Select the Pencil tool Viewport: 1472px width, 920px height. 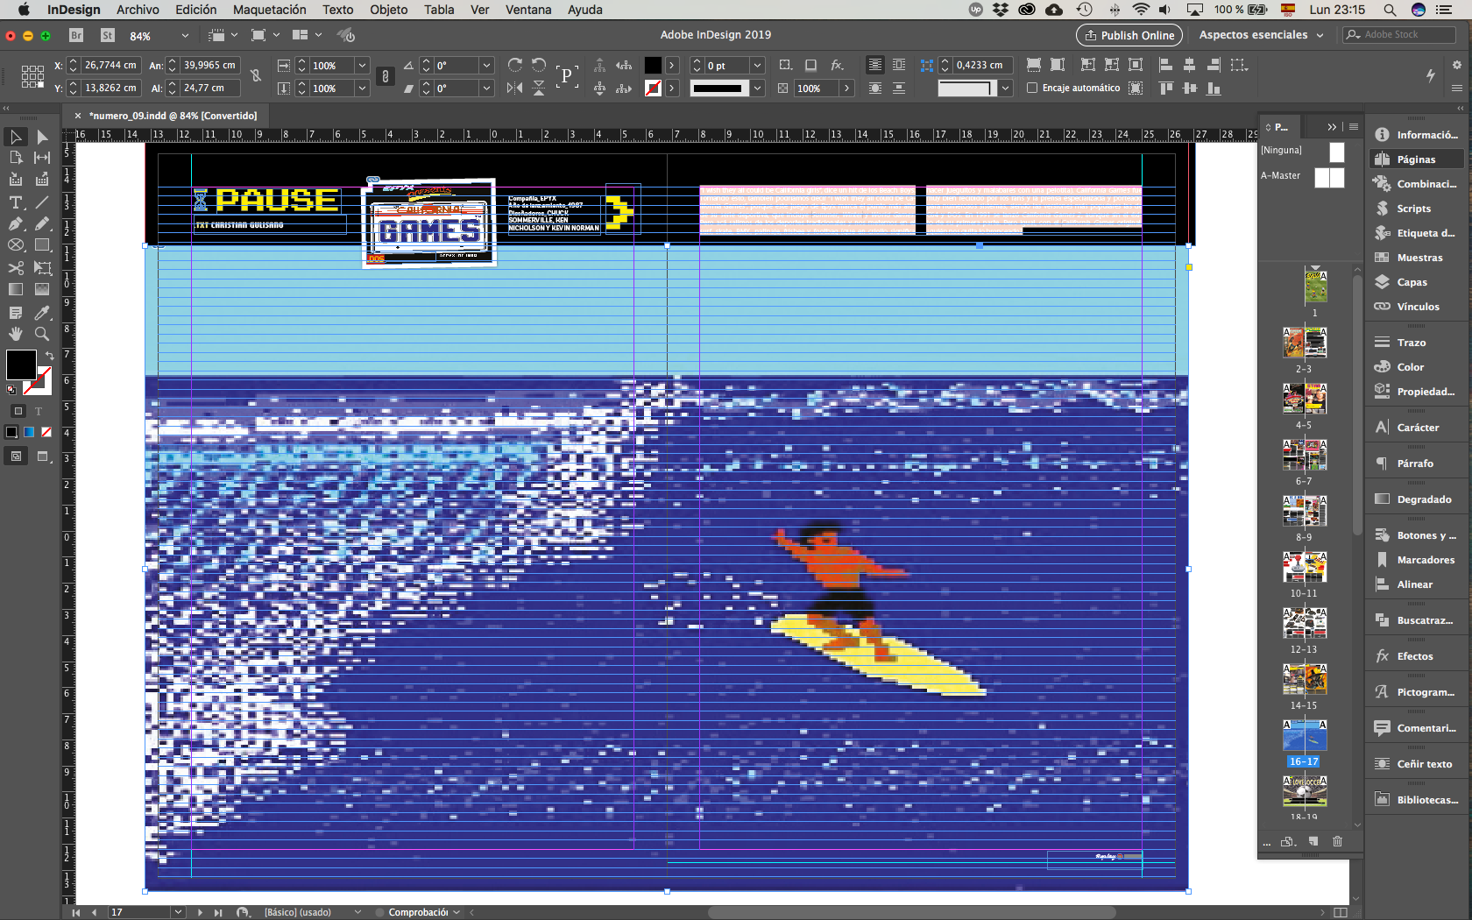[x=41, y=223]
